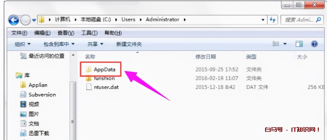The image size is (327, 140).
Task: Open address bar history dropdown
Action: [263, 20]
